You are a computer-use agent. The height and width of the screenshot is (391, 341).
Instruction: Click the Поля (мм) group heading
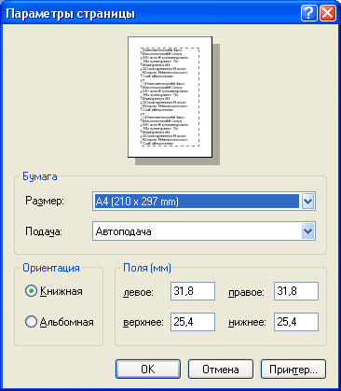[147, 268]
